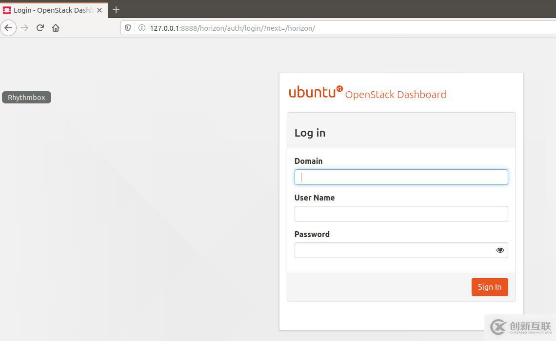Click the Ubuntu logo on the login form
This screenshot has width=556, height=341.
(315, 92)
